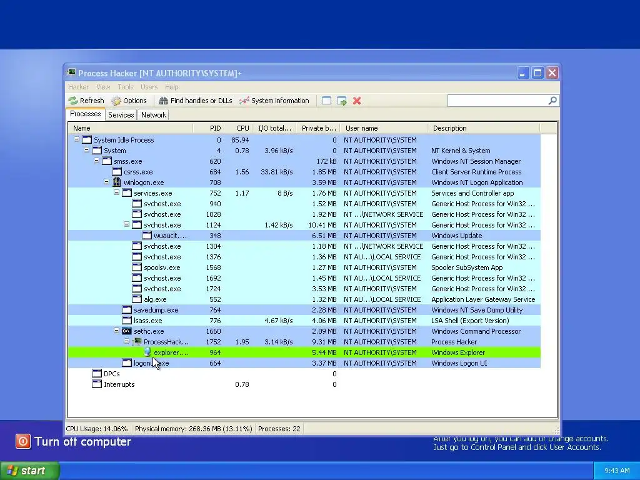Screen dimensions: 640x480
Task: Click the Refresh toolbar button
Action: (86, 101)
